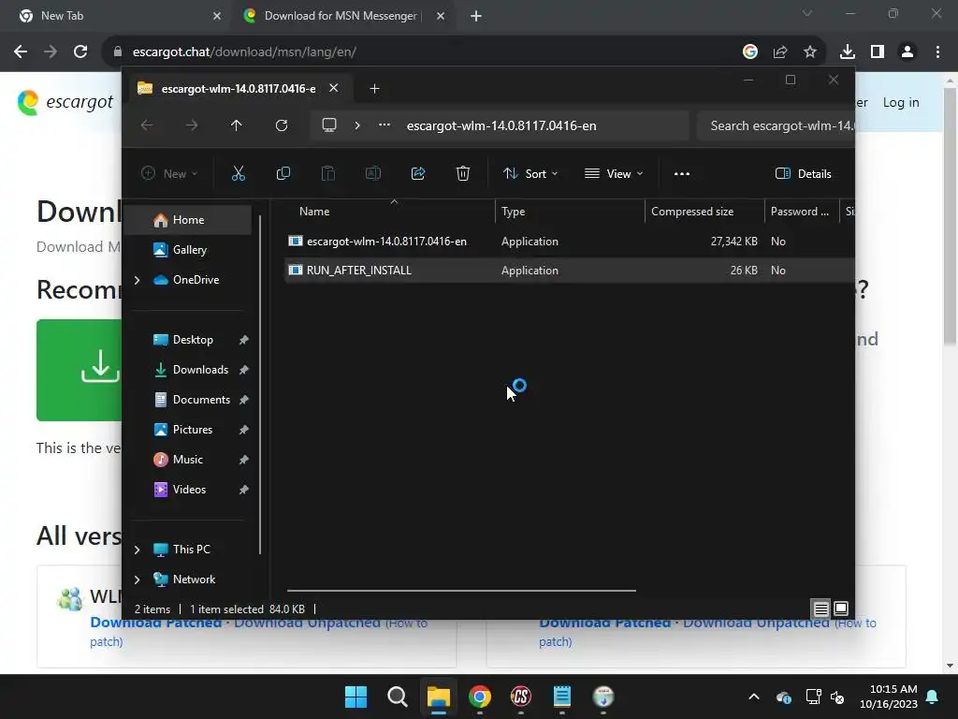Sort by the Name column header

point(391,212)
